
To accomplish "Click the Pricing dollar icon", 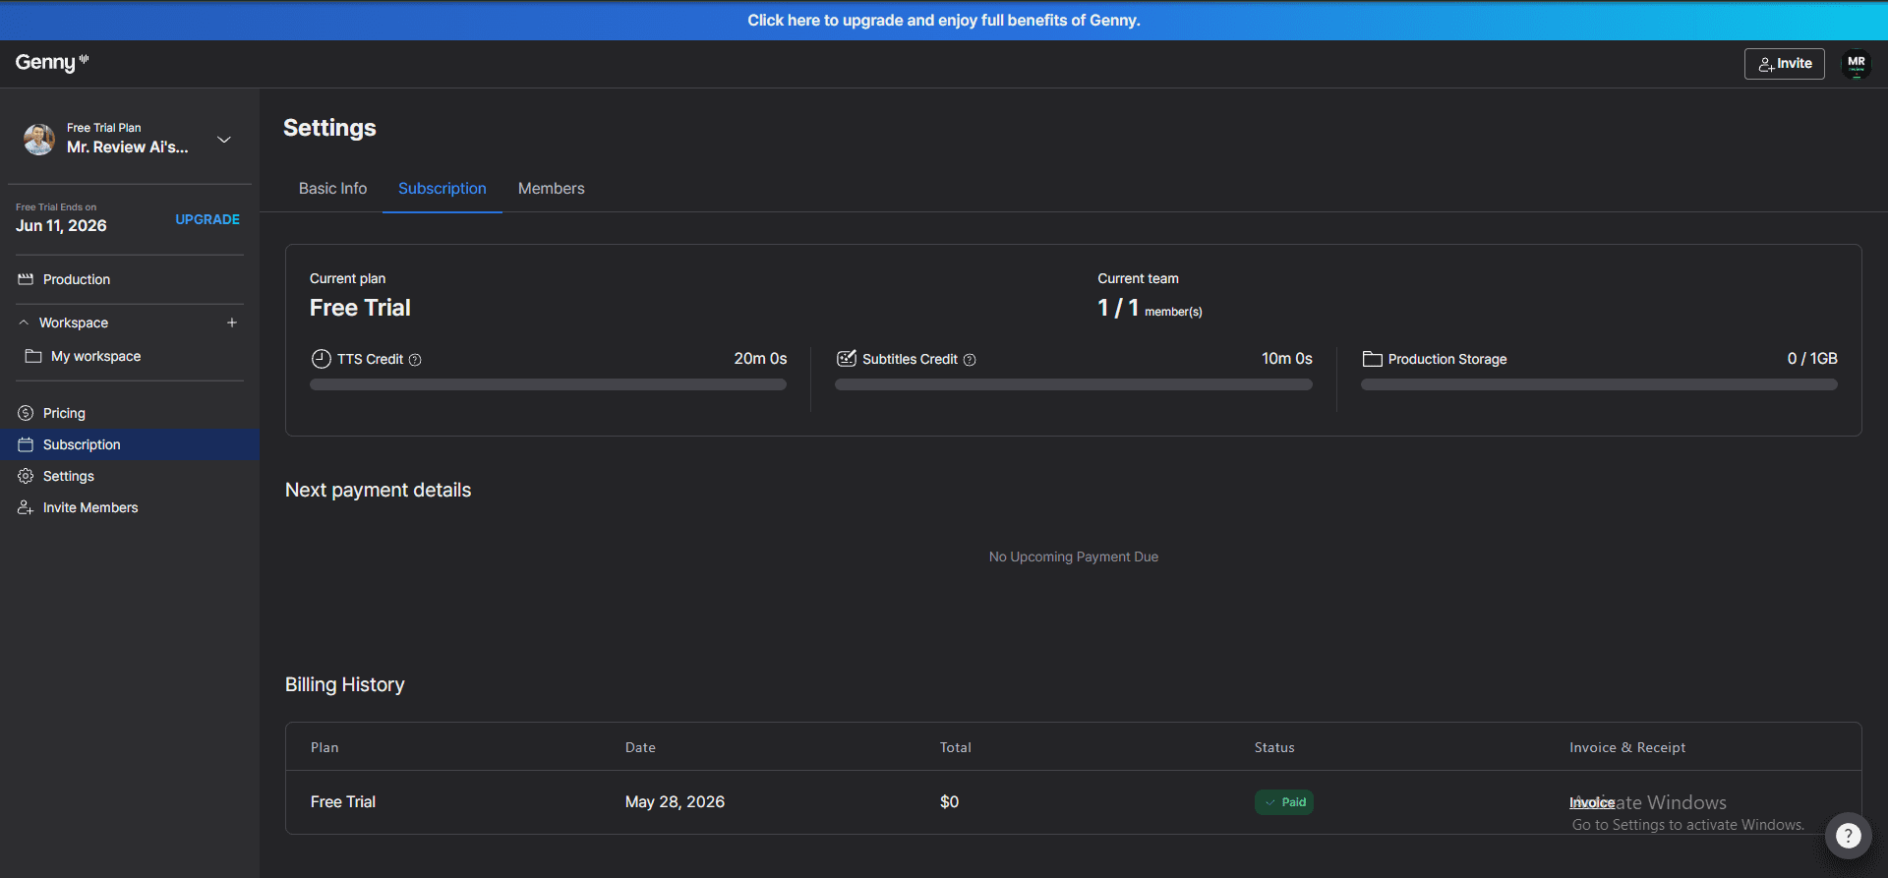I will click(x=26, y=413).
